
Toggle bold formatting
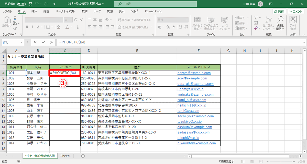coord(27,27)
